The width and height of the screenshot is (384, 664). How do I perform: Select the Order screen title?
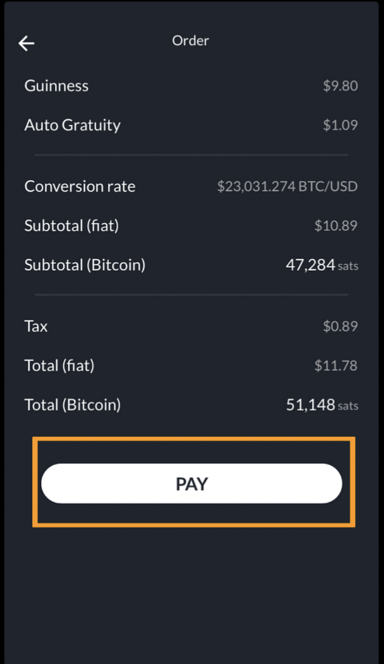coord(190,40)
